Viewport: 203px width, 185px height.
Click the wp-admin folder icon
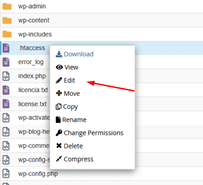click(7, 7)
